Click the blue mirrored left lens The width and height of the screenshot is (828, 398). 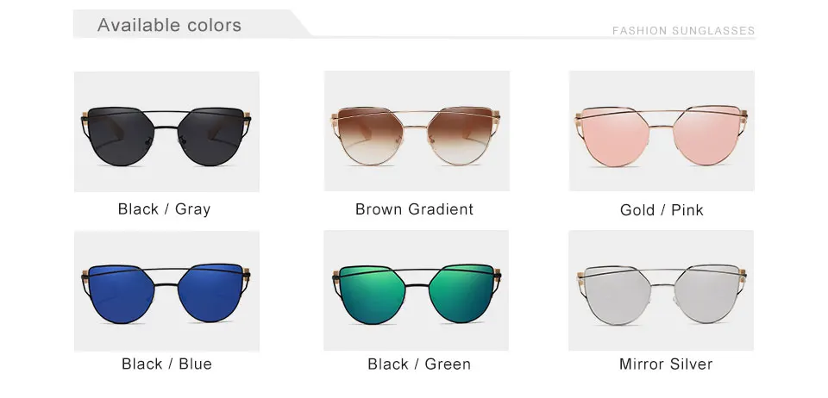[121, 294]
